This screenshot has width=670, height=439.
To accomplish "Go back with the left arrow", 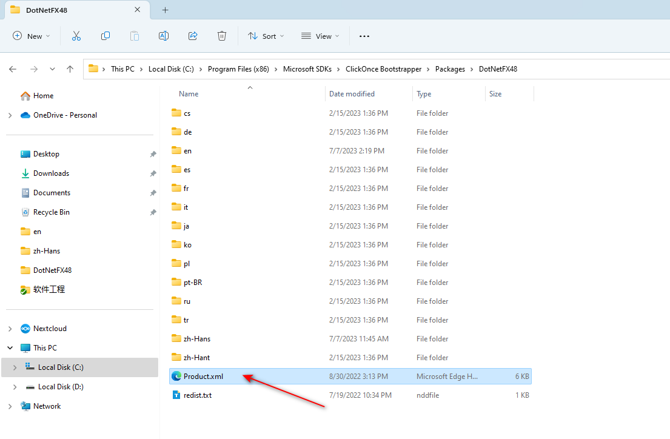I will click(x=13, y=69).
